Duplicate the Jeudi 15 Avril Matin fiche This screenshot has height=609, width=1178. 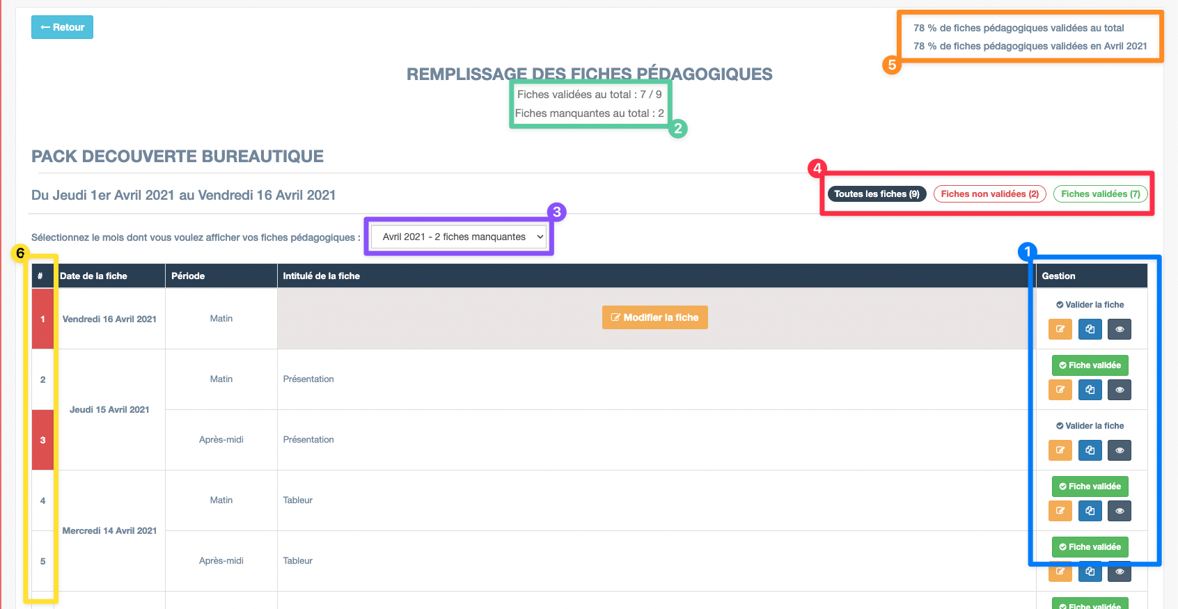(x=1090, y=390)
